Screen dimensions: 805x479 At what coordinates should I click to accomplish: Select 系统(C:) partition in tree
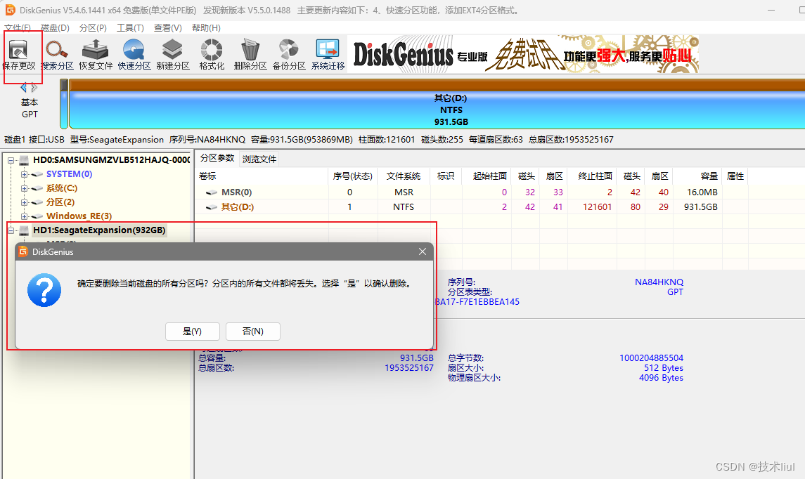(x=62, y=188)
